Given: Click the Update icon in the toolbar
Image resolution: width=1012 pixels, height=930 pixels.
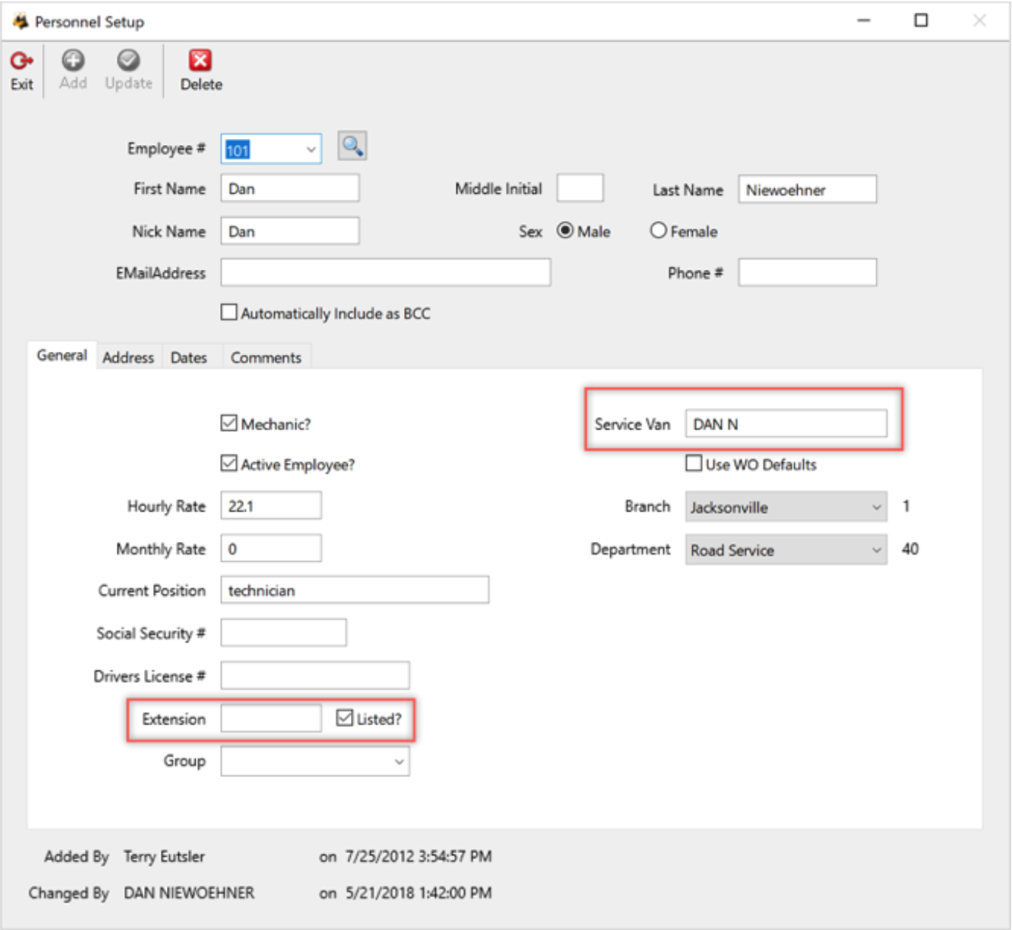Looking at the screenshot, I should click(x=127, y=69).
